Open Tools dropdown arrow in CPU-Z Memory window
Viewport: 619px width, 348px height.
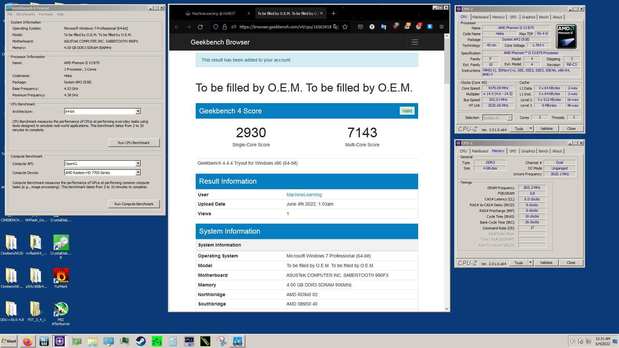point(530,263)
